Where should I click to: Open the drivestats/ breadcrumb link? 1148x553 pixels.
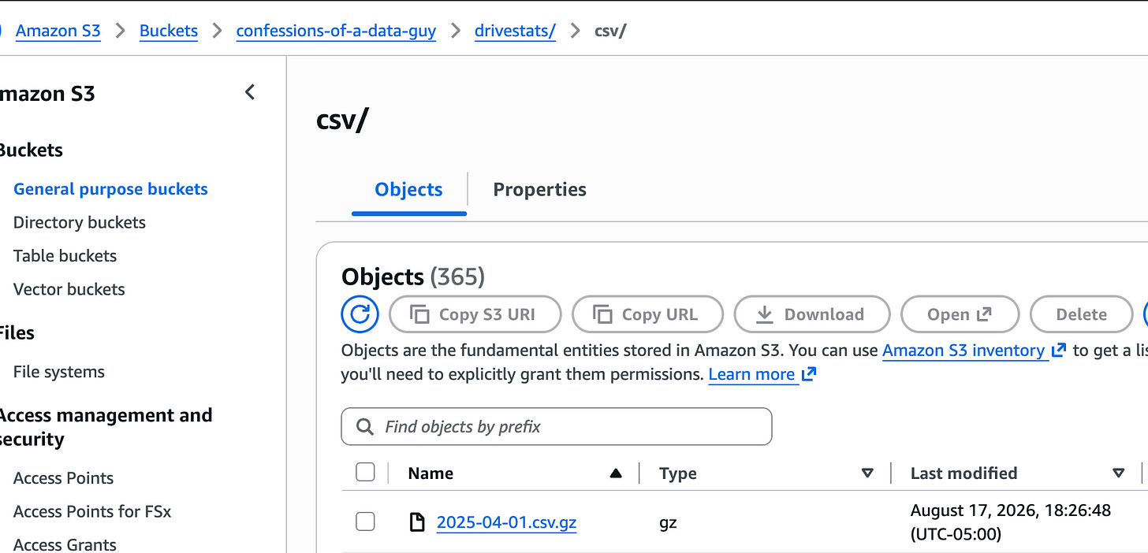(515, 31)
